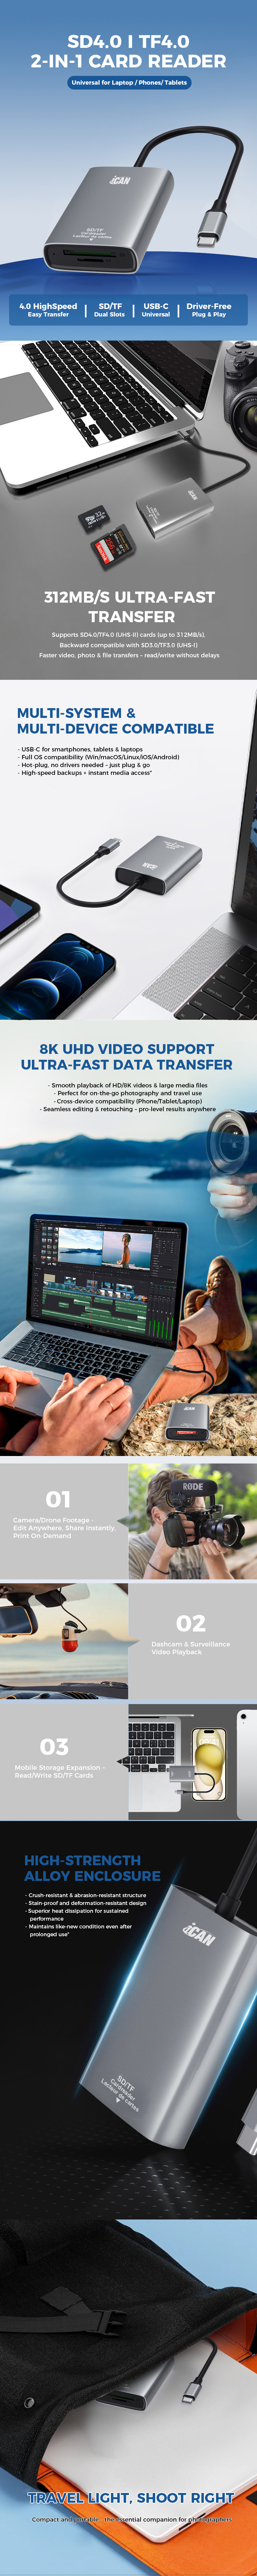Click 'Cross-device compatibility (Phone/Tablet/Laptop)' line
The height and width of the screenshot is (2576, 257).
pyautogui.click(x=128, y=1101)
